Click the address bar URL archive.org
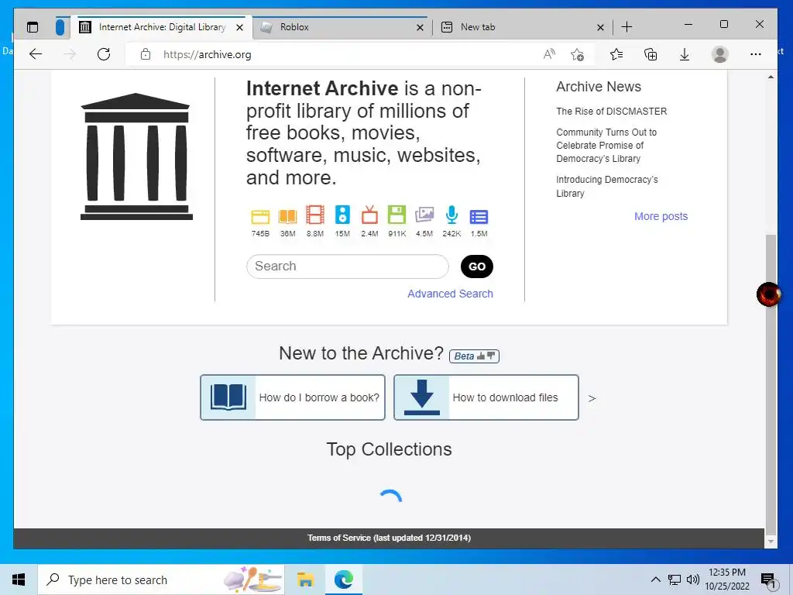The image size is (793, 595). pos(208,54)
